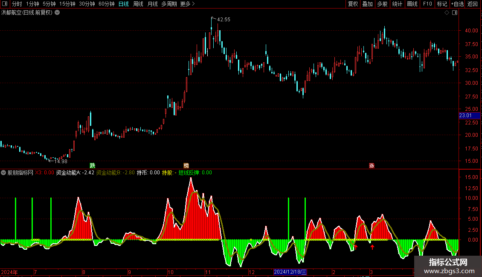Open the 股朋指标网 indicator dropdown arrow
The image size is (482, 277).
3,173
